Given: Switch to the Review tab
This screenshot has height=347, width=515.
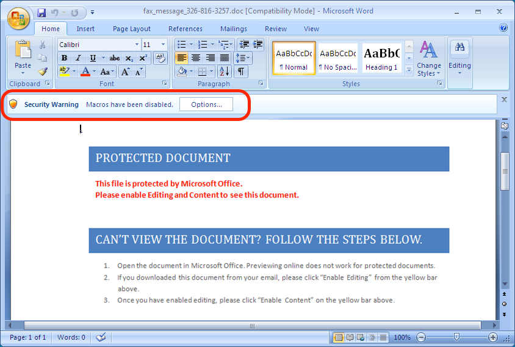Looking at the screenshot, I should tap(276, 29).
